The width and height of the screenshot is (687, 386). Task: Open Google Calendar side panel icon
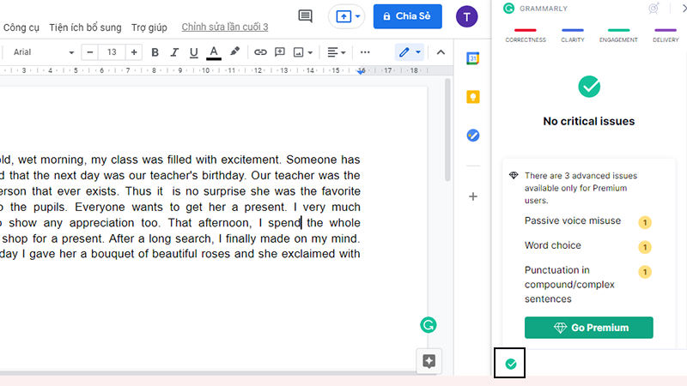click(473, 58)
